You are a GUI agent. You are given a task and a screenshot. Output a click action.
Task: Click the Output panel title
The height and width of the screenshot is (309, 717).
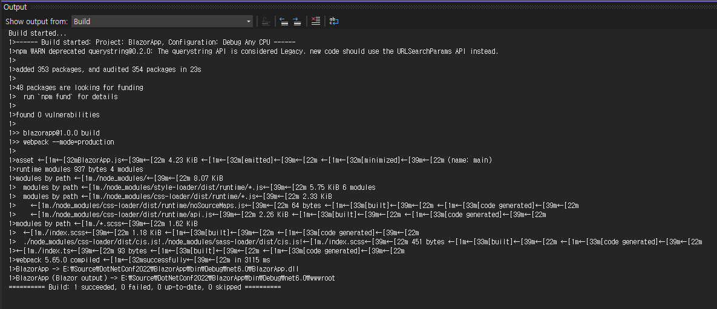click(x=15, y=7)
